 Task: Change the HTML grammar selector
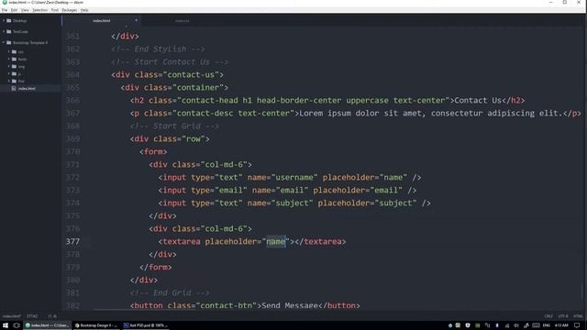click(x=578, y=316)
